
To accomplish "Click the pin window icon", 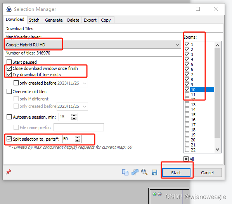I will [x=9, y=172].
